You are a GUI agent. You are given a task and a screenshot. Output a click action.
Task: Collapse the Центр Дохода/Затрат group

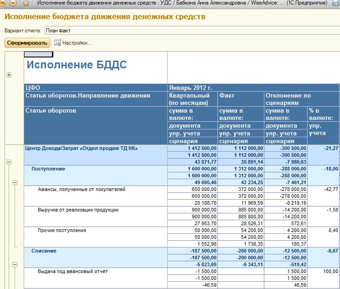pyautogui.click(x=9, y=162)
